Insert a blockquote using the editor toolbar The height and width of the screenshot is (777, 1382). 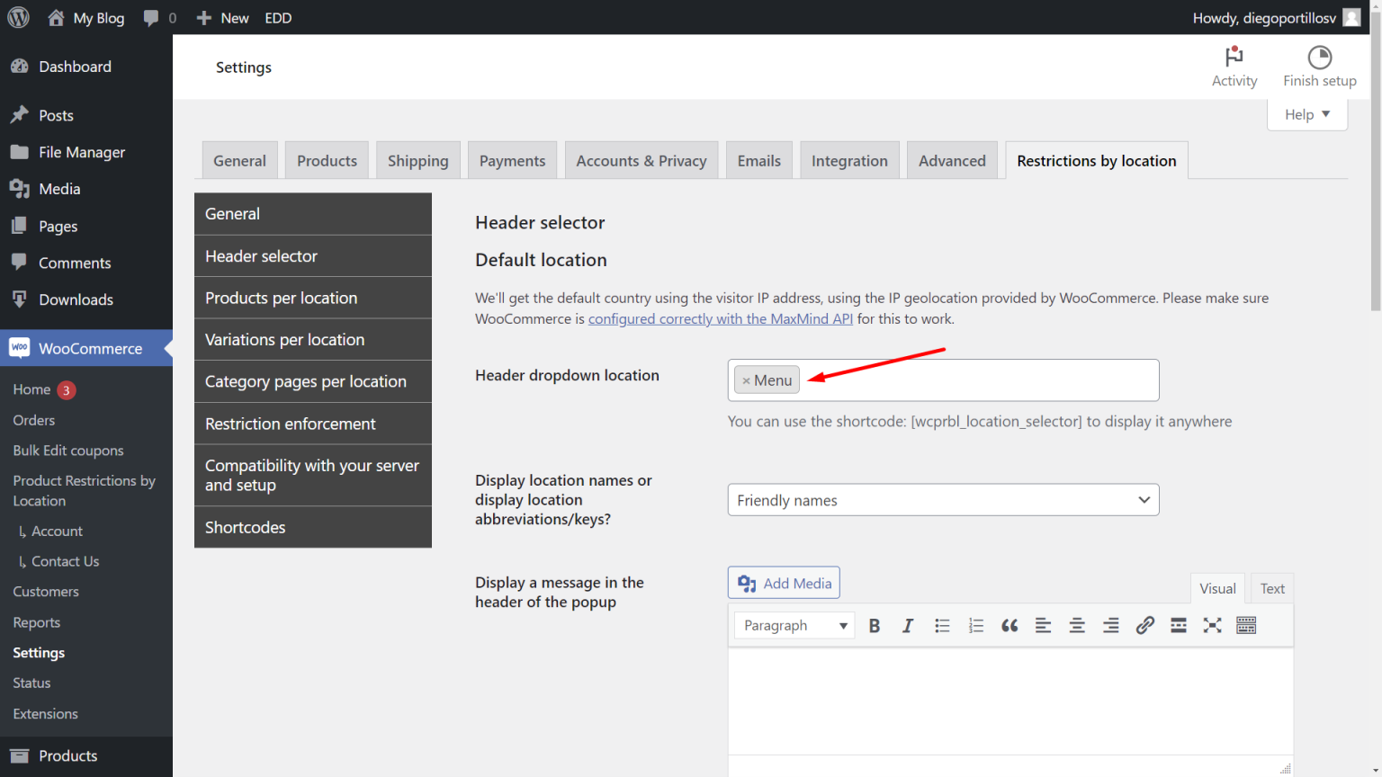(x=1009, y=625)
